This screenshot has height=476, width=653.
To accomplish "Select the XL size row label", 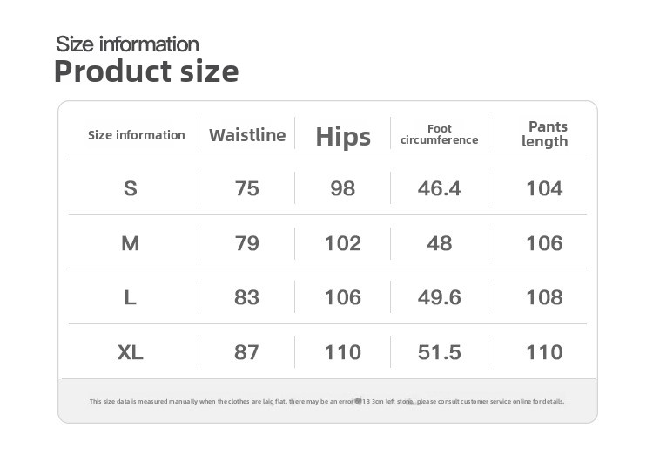I will pyautogui.click(x=131, y=352).
